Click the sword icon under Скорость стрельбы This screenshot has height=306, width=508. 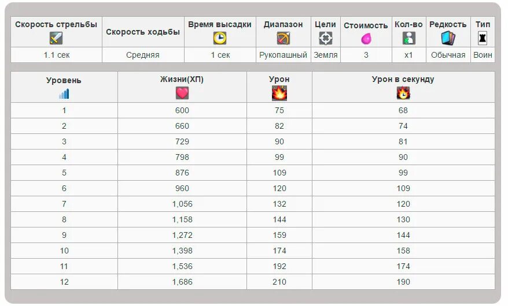point(56,38)
